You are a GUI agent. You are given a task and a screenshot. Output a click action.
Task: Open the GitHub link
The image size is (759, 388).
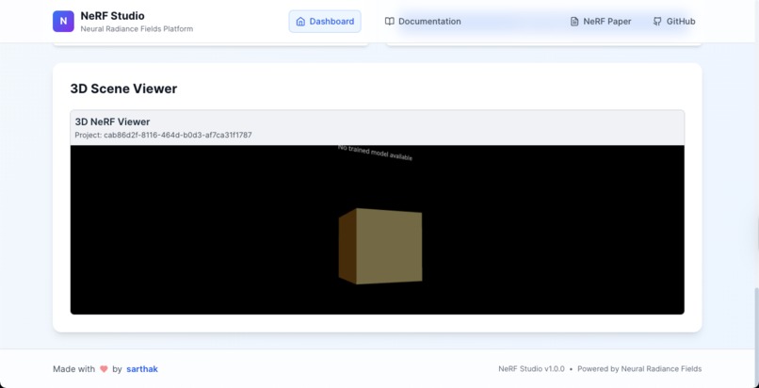[x=674, y=22]
